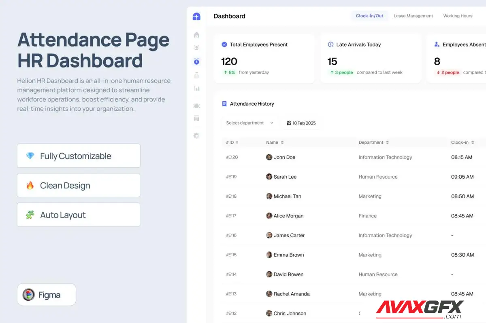Select the Attendance clock icon in the sidebar
The width and height of the screenshot is (486, 323).
coord(196,61)
